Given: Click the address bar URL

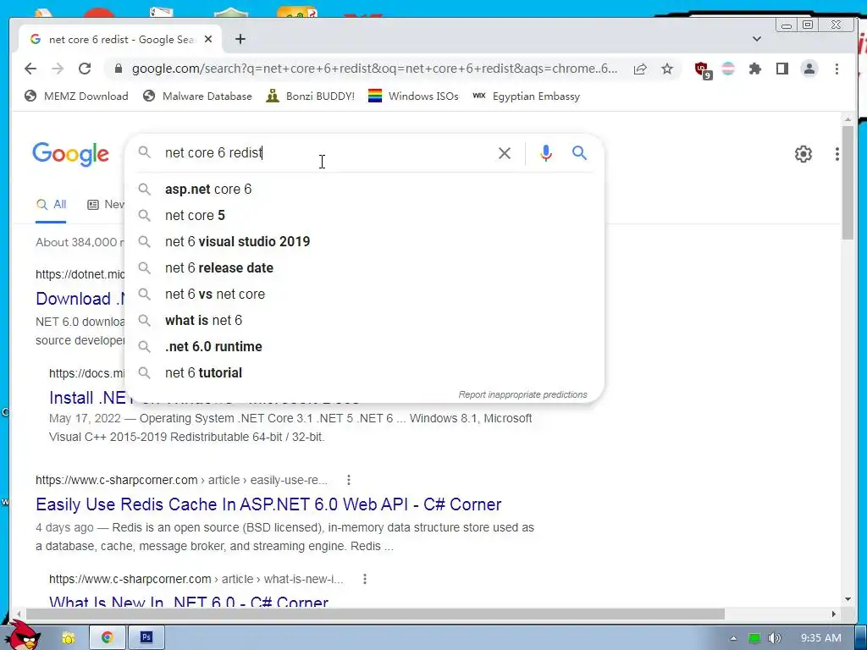Looking at the screenshot, I should 374,69.
